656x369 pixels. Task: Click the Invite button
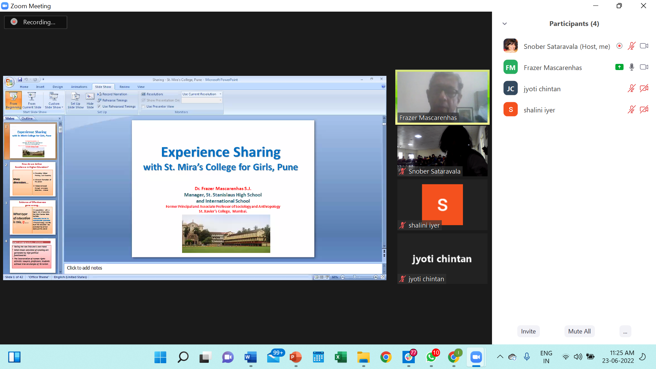coord(528,331)
